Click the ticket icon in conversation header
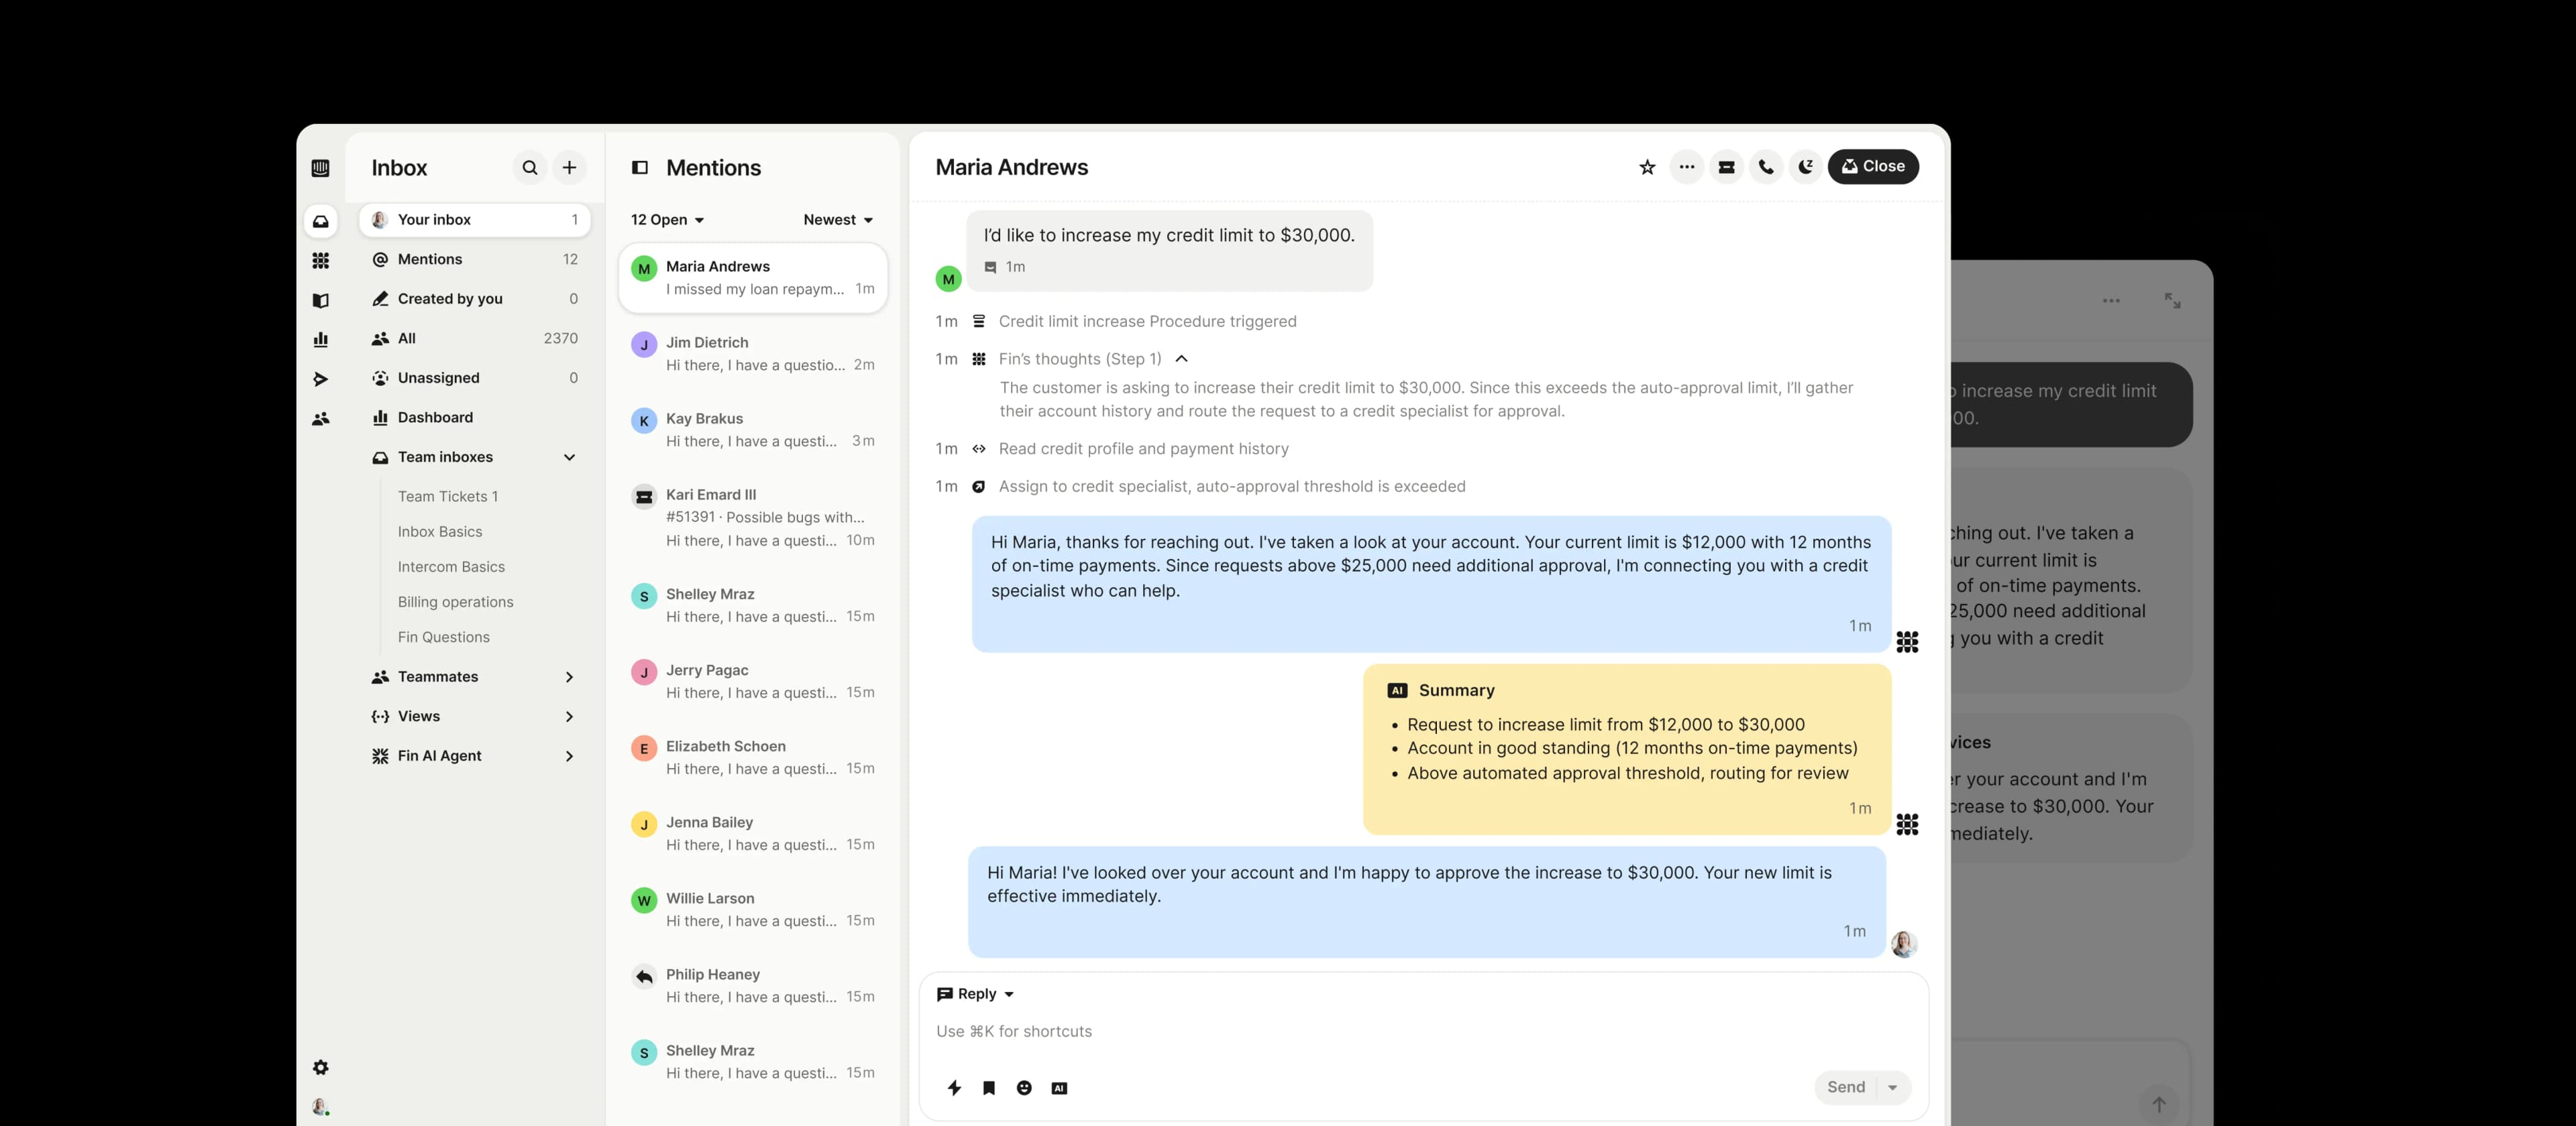 pos(1726,167)
